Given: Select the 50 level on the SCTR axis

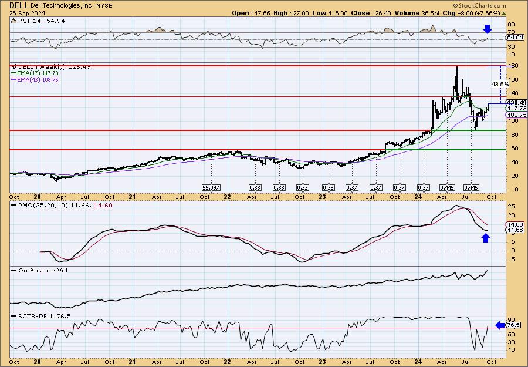Looking at the screenshot, I should point(511,334).
